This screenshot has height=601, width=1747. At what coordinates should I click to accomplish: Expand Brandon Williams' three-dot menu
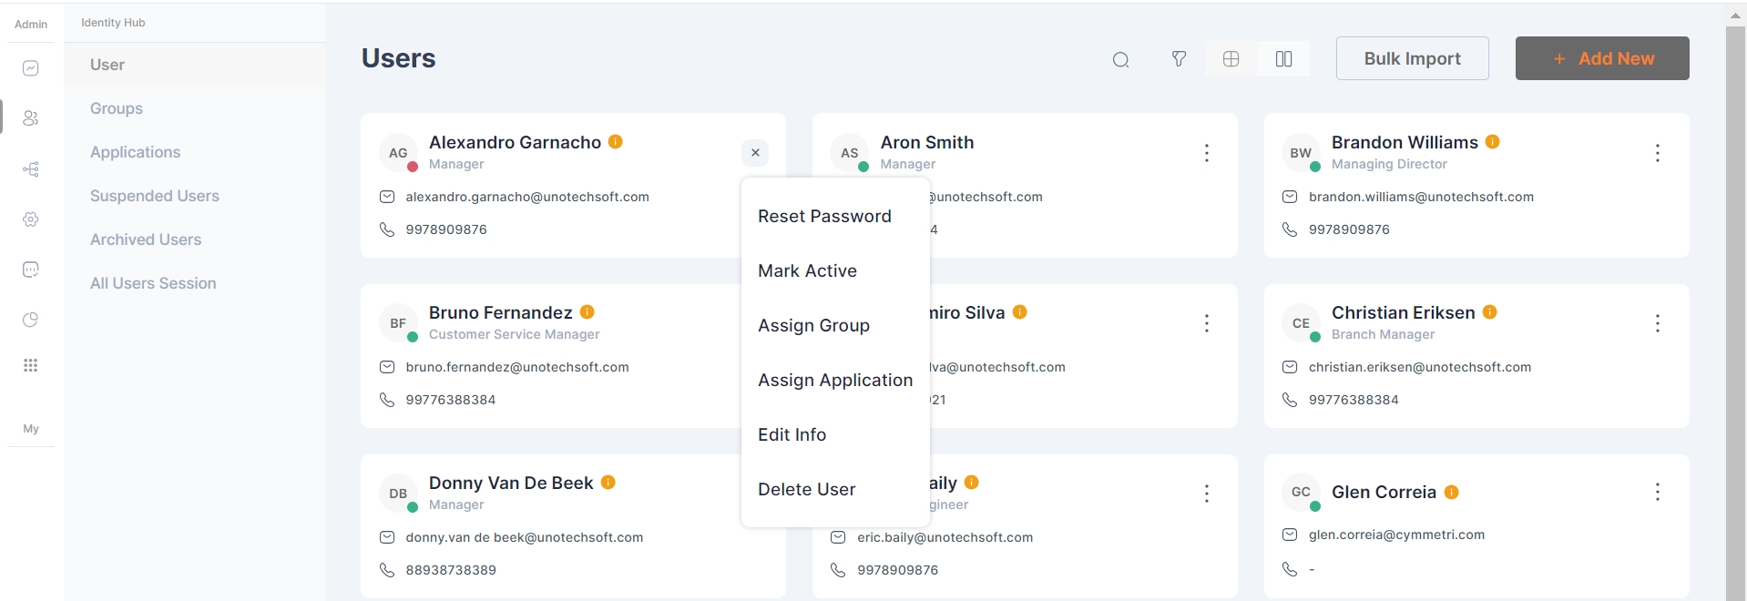coord(1657,153)
